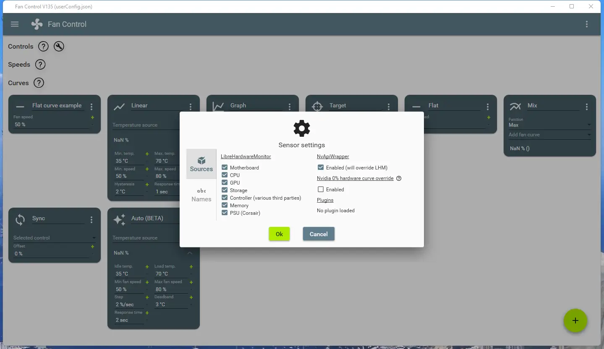
Task: Uncheck the GPU sensor source
Action: click(x=225, y=182)
